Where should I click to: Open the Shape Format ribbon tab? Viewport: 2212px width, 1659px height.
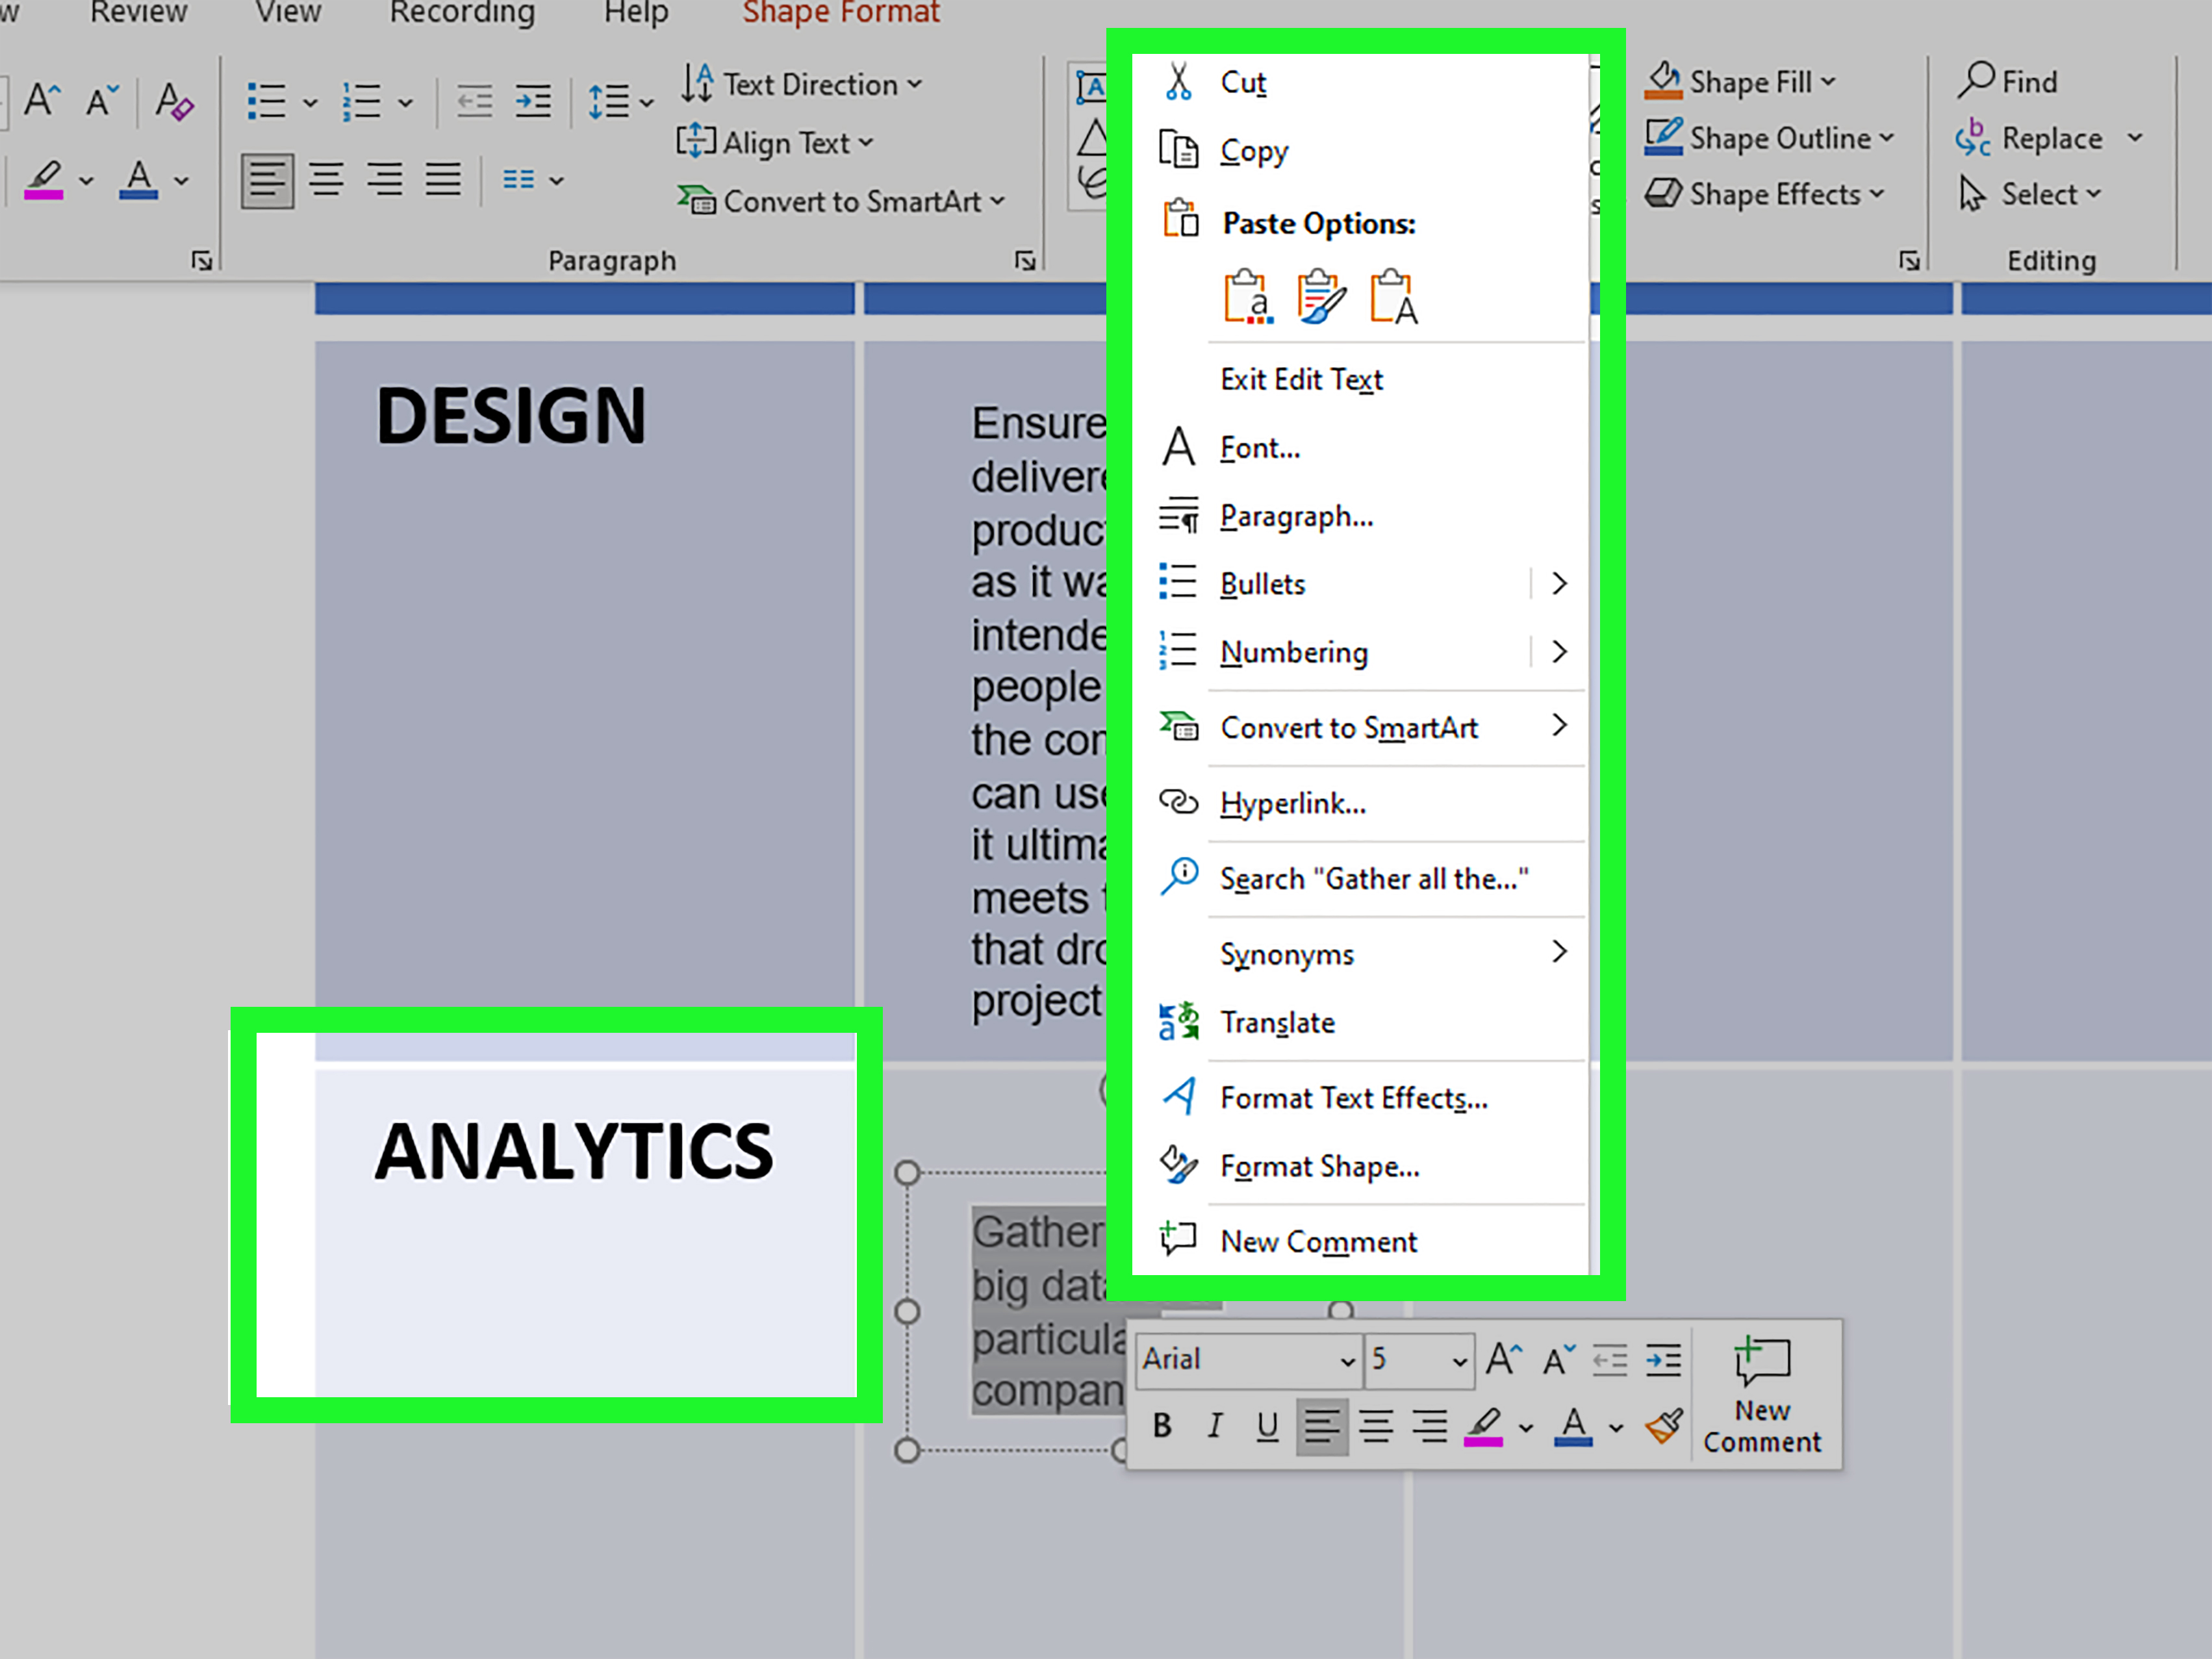[x=840, y=12]
